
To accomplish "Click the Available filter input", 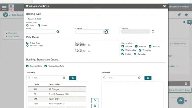I will (47, 78).
